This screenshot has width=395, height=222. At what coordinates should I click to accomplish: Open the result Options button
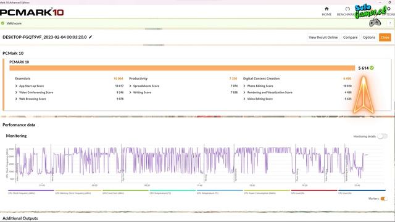369,37
